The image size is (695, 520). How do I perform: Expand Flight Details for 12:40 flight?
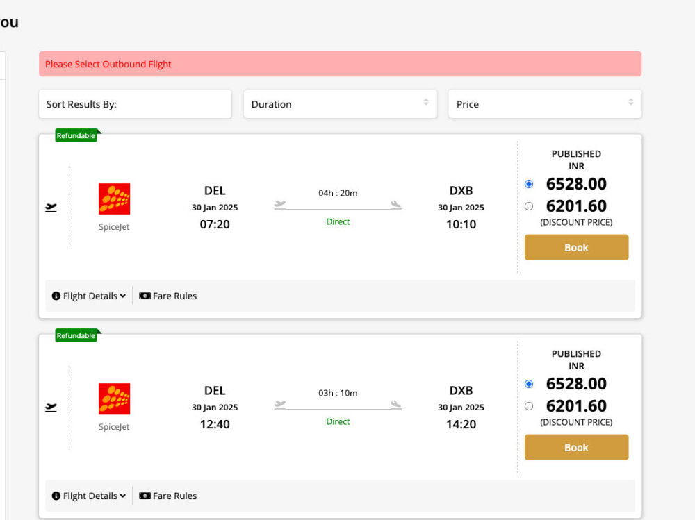(x=89, y=496)
